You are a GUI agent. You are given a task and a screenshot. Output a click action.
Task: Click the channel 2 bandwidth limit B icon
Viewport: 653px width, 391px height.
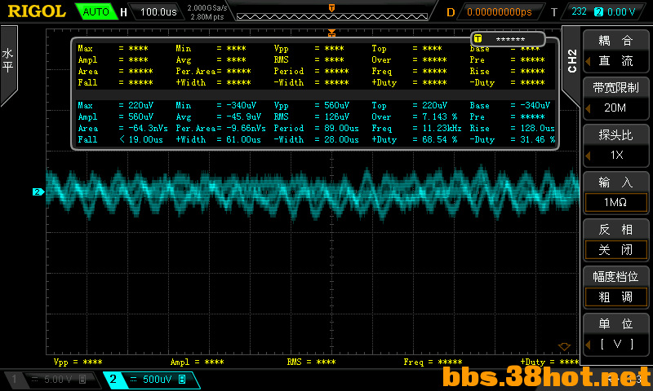(182, 379)
